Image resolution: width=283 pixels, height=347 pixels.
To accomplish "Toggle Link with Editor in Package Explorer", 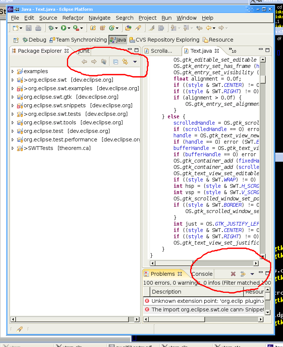I will (125, 62).
